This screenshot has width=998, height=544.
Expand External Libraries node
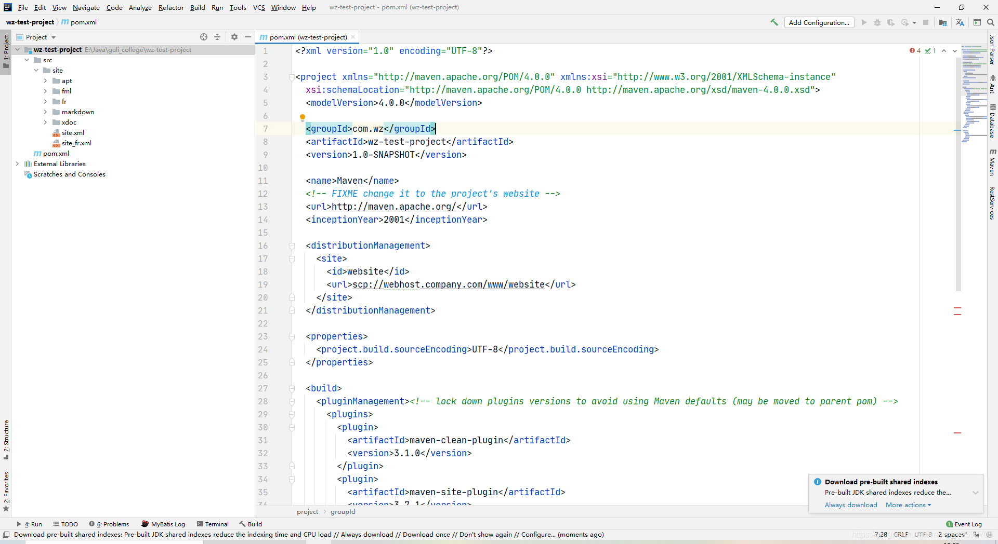coord(18,164)
